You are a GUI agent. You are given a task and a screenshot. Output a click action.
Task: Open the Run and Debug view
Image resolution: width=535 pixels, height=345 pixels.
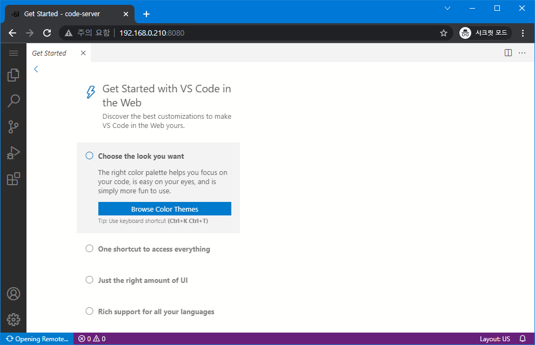(14, 153)
